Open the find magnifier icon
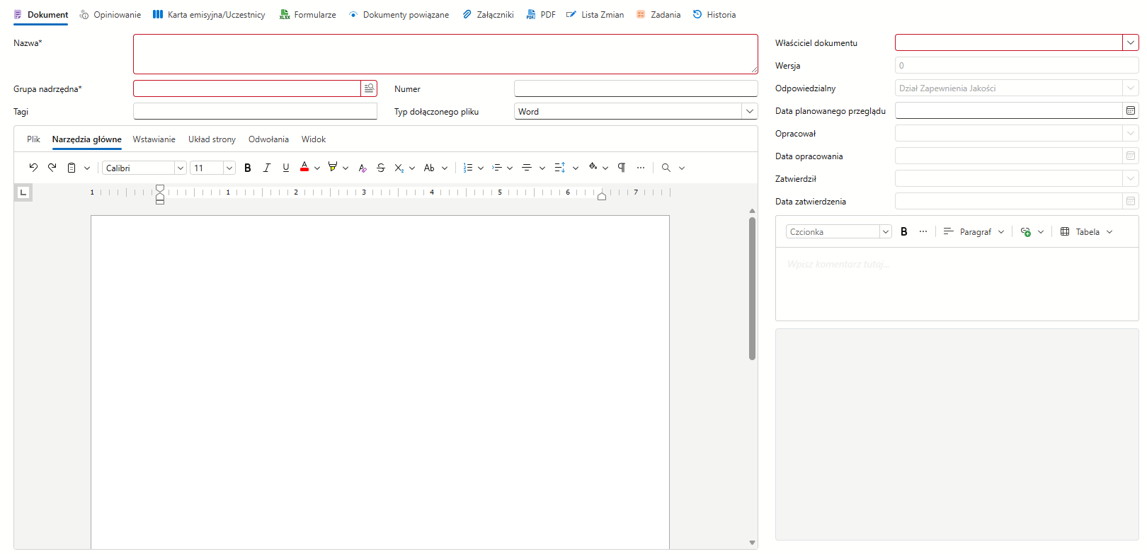The image size is (1147, 554). pos(666,168)
